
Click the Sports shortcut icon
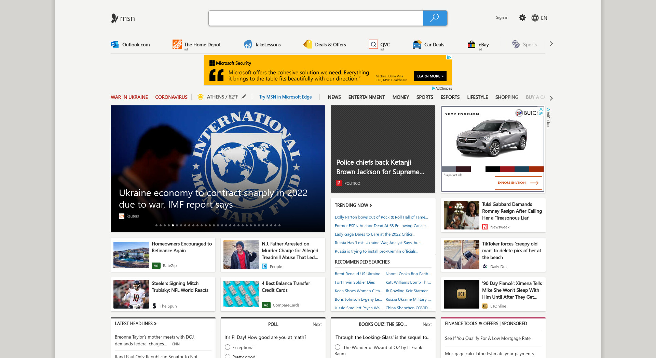[x=516, y=44]
